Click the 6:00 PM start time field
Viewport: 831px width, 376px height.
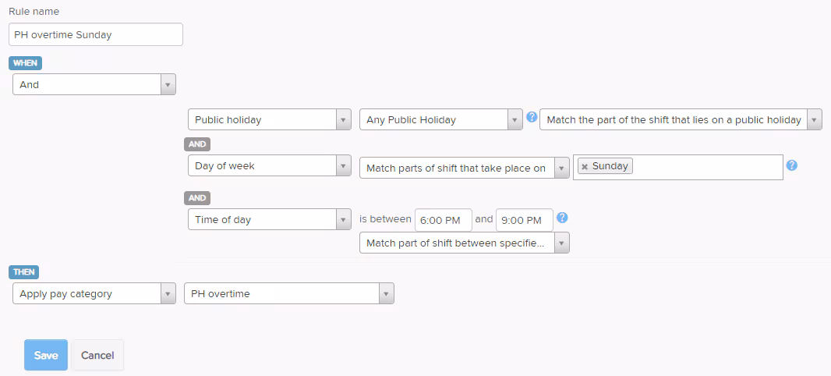(443, 220)
